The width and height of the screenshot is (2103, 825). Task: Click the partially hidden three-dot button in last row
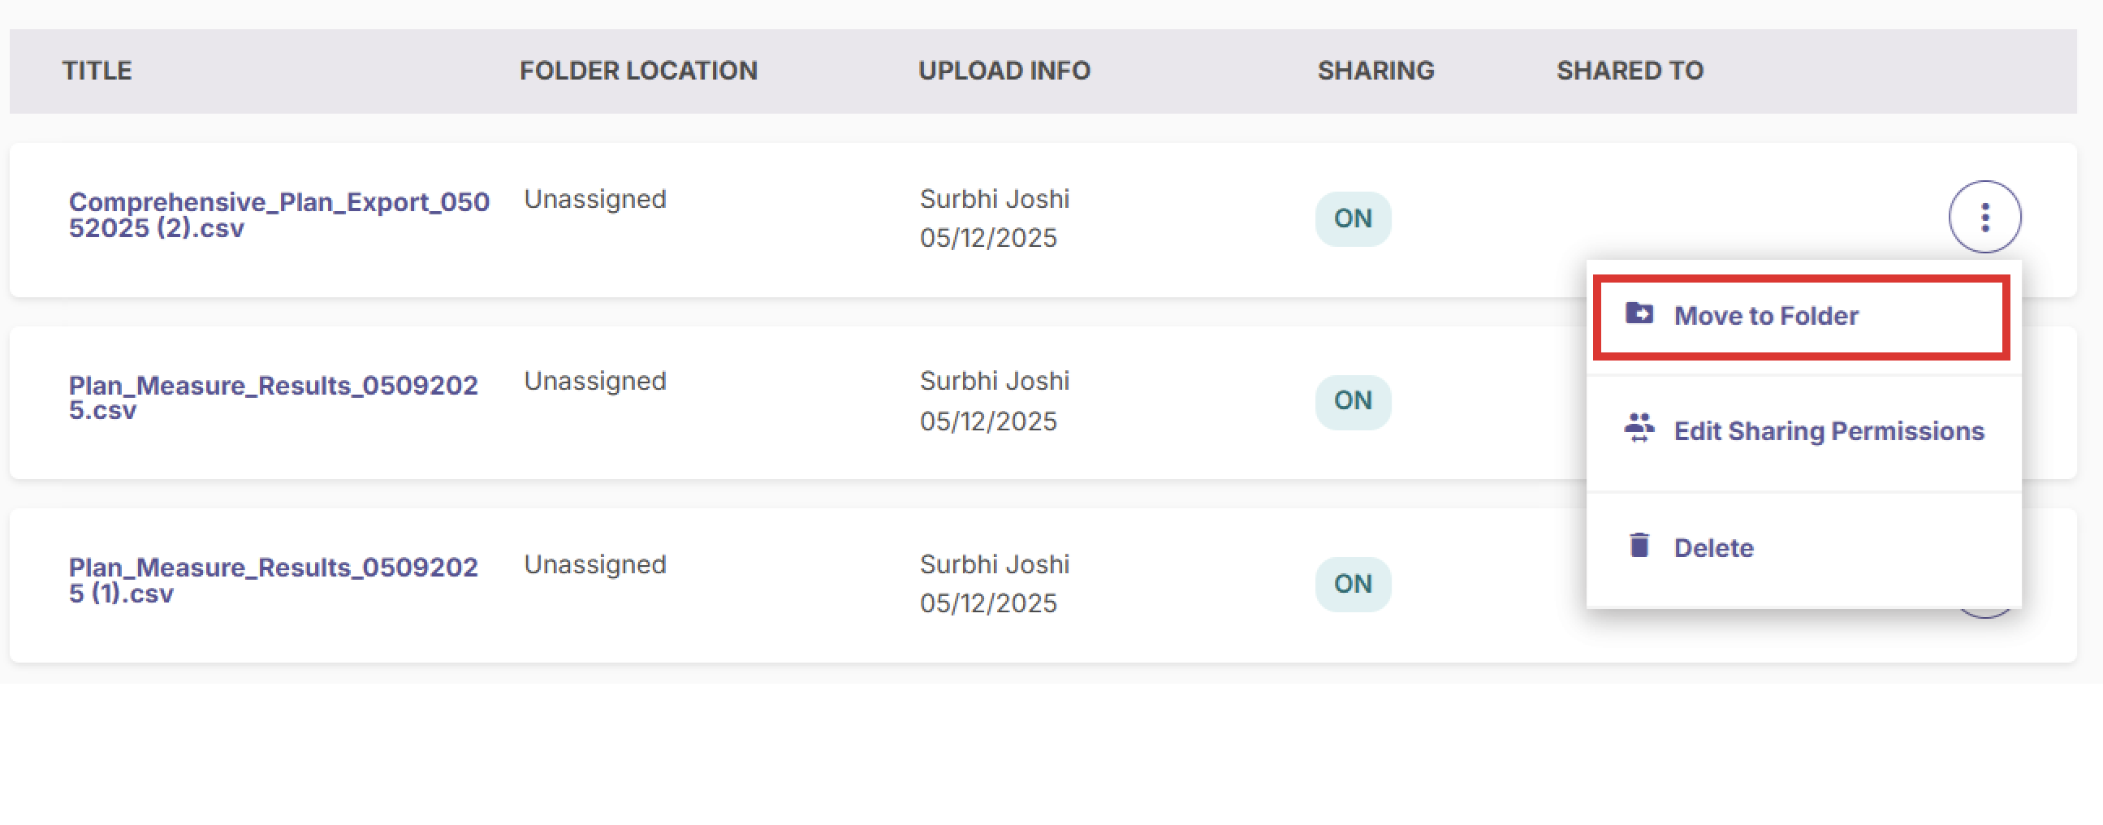(x=1984, y=614)
